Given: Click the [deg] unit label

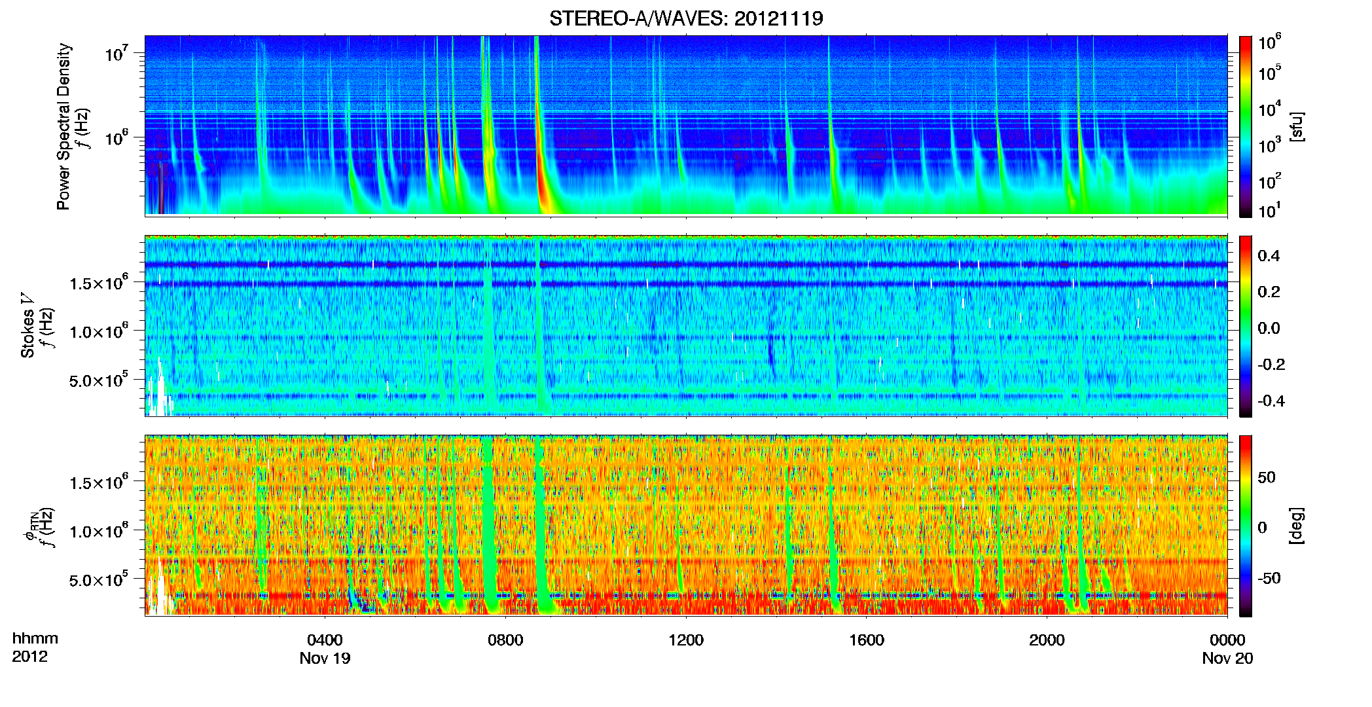Looking at the screenshot, I should pos(1297,525).
